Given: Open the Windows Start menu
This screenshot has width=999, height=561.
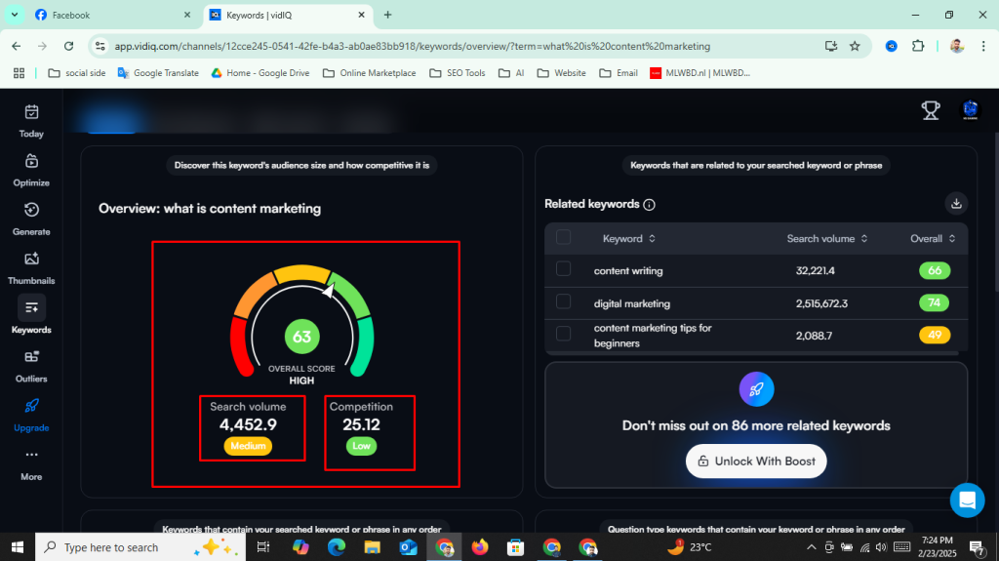Looking at the screenshot, I should (x=18, y=547).
